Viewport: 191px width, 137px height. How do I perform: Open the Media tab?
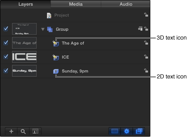click(76, 4)
